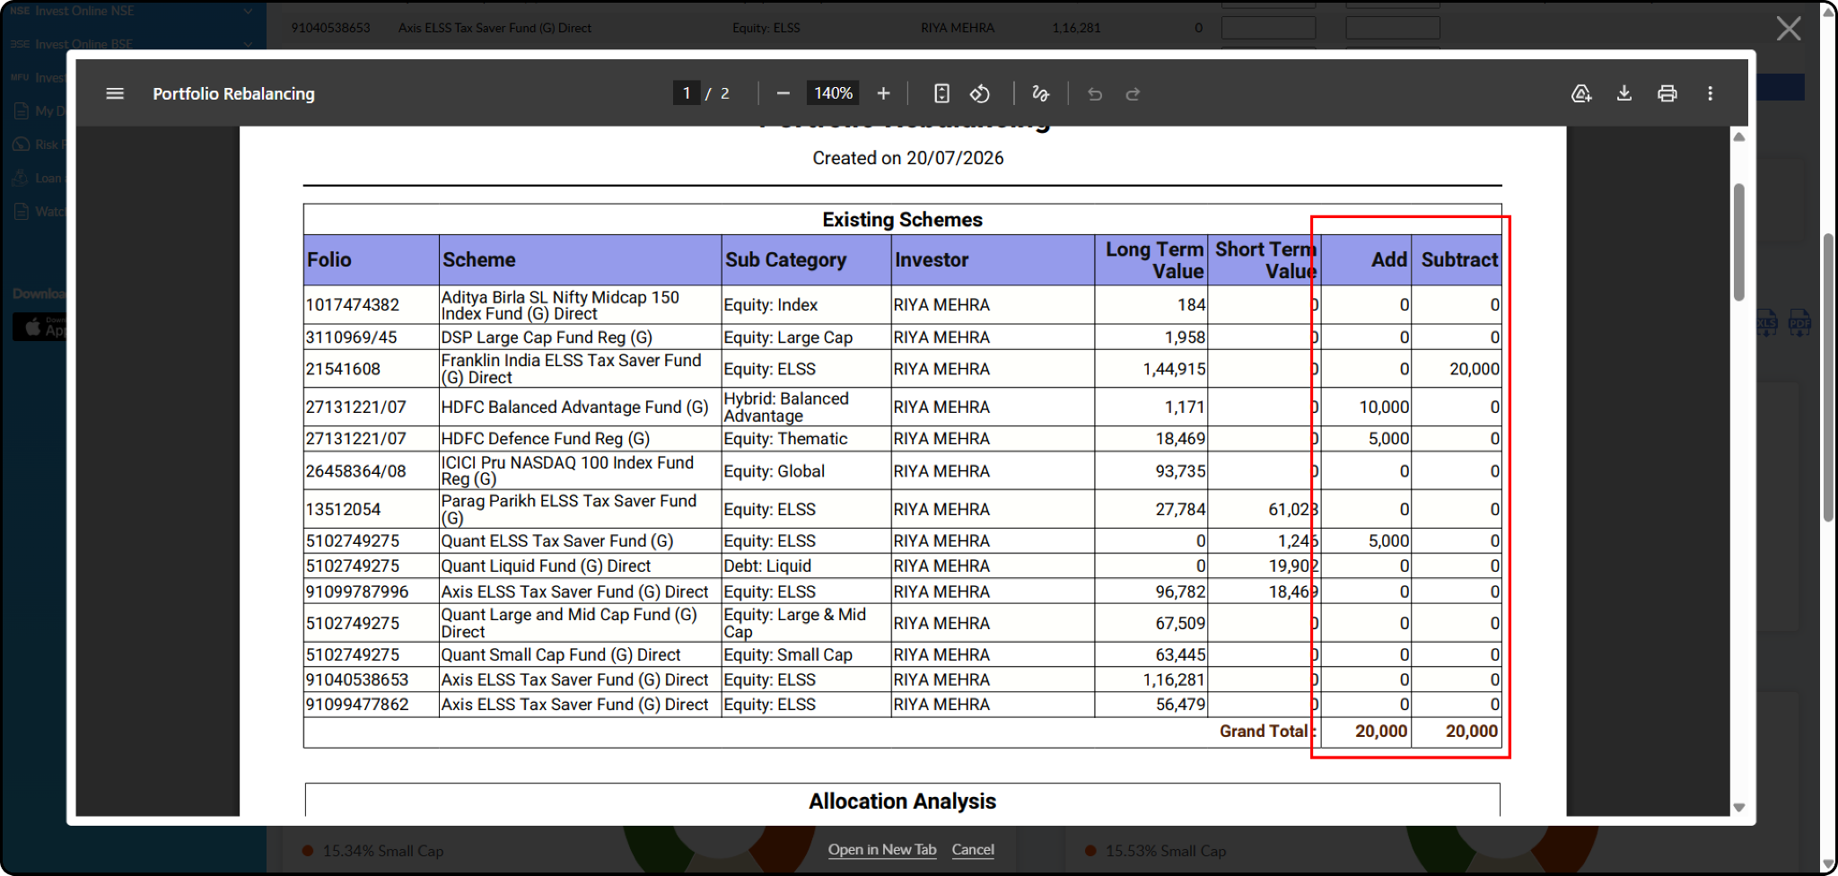Click the fit to page icon
Image resolution: width=1838 pixels, height=876 pixels.
(941, 93)
